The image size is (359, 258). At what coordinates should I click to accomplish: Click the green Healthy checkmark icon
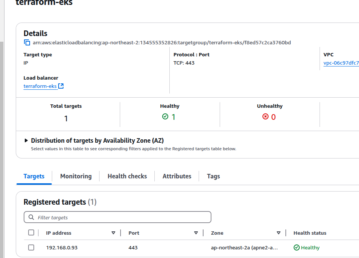tap(165, 117)
